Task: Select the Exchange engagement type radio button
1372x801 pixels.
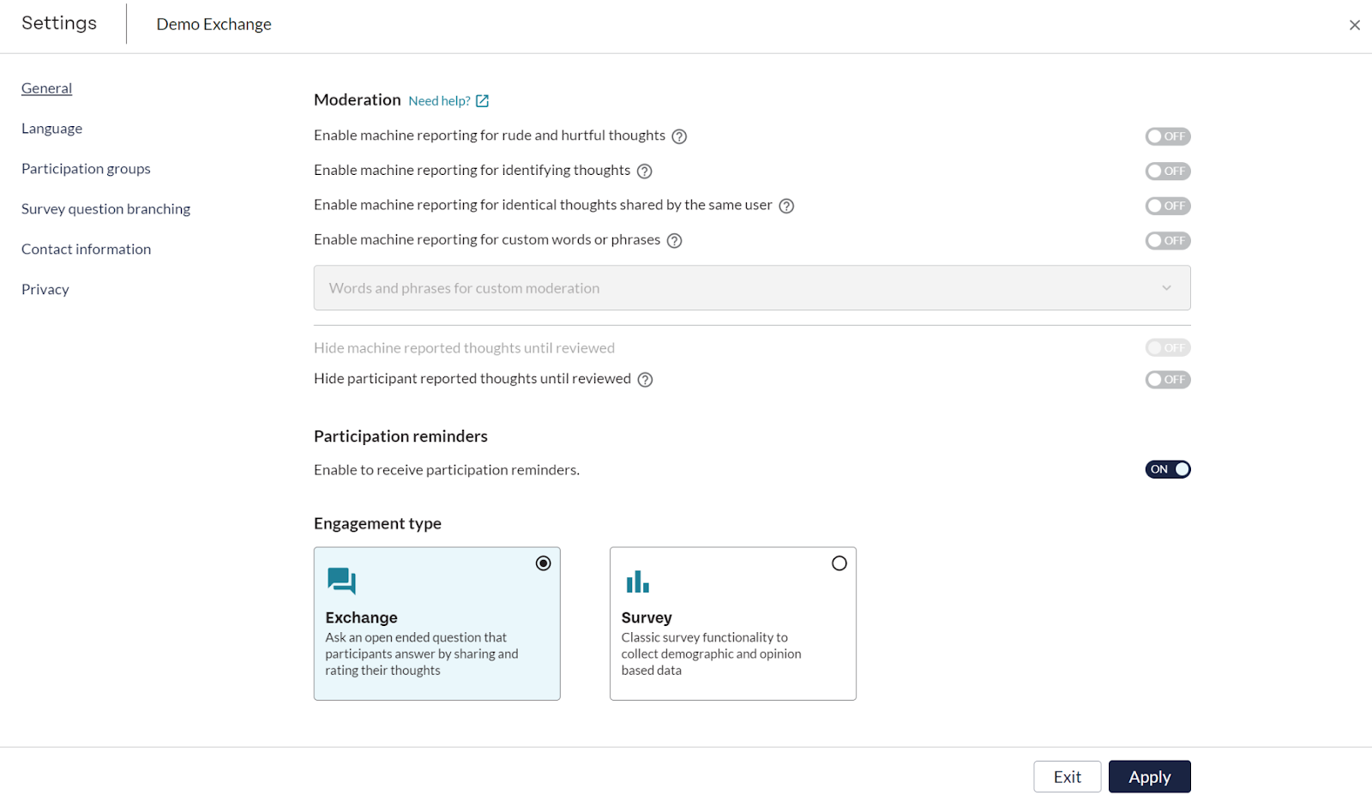Action: pyautogui.click(x=544, y=563)
